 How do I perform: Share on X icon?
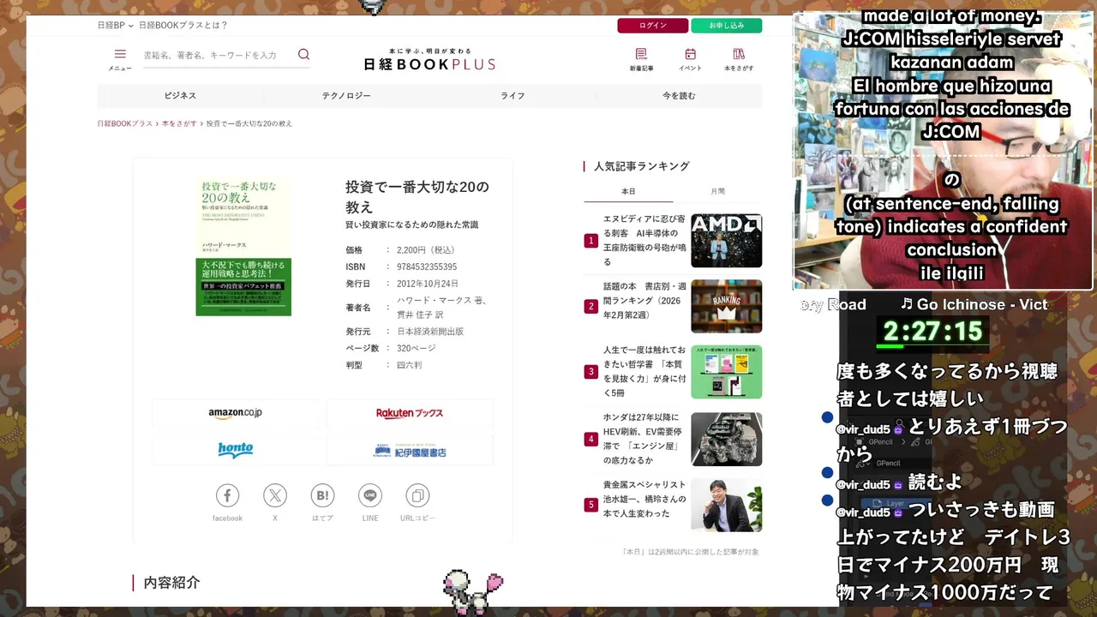coord(275,495)
